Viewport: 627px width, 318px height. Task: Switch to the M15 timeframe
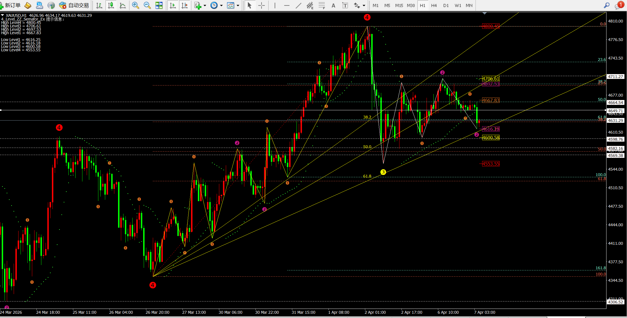pos(399,5)
